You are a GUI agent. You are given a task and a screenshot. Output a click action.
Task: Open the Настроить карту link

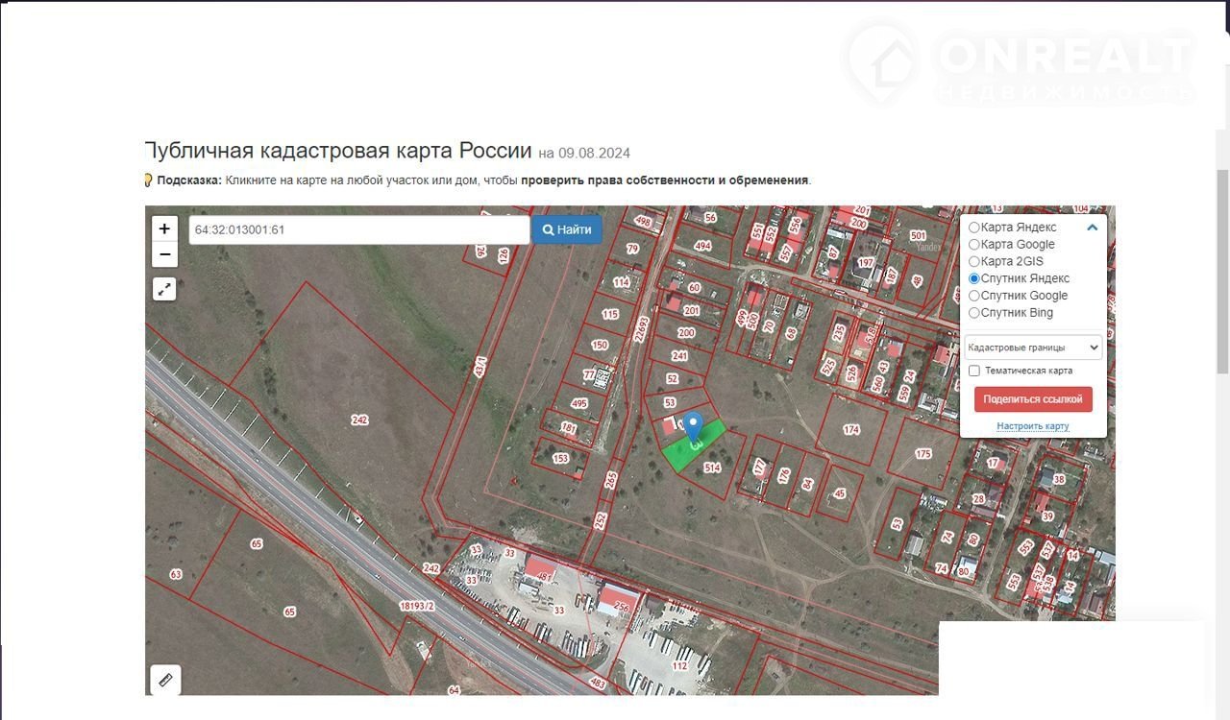(x=1032, y=426)
